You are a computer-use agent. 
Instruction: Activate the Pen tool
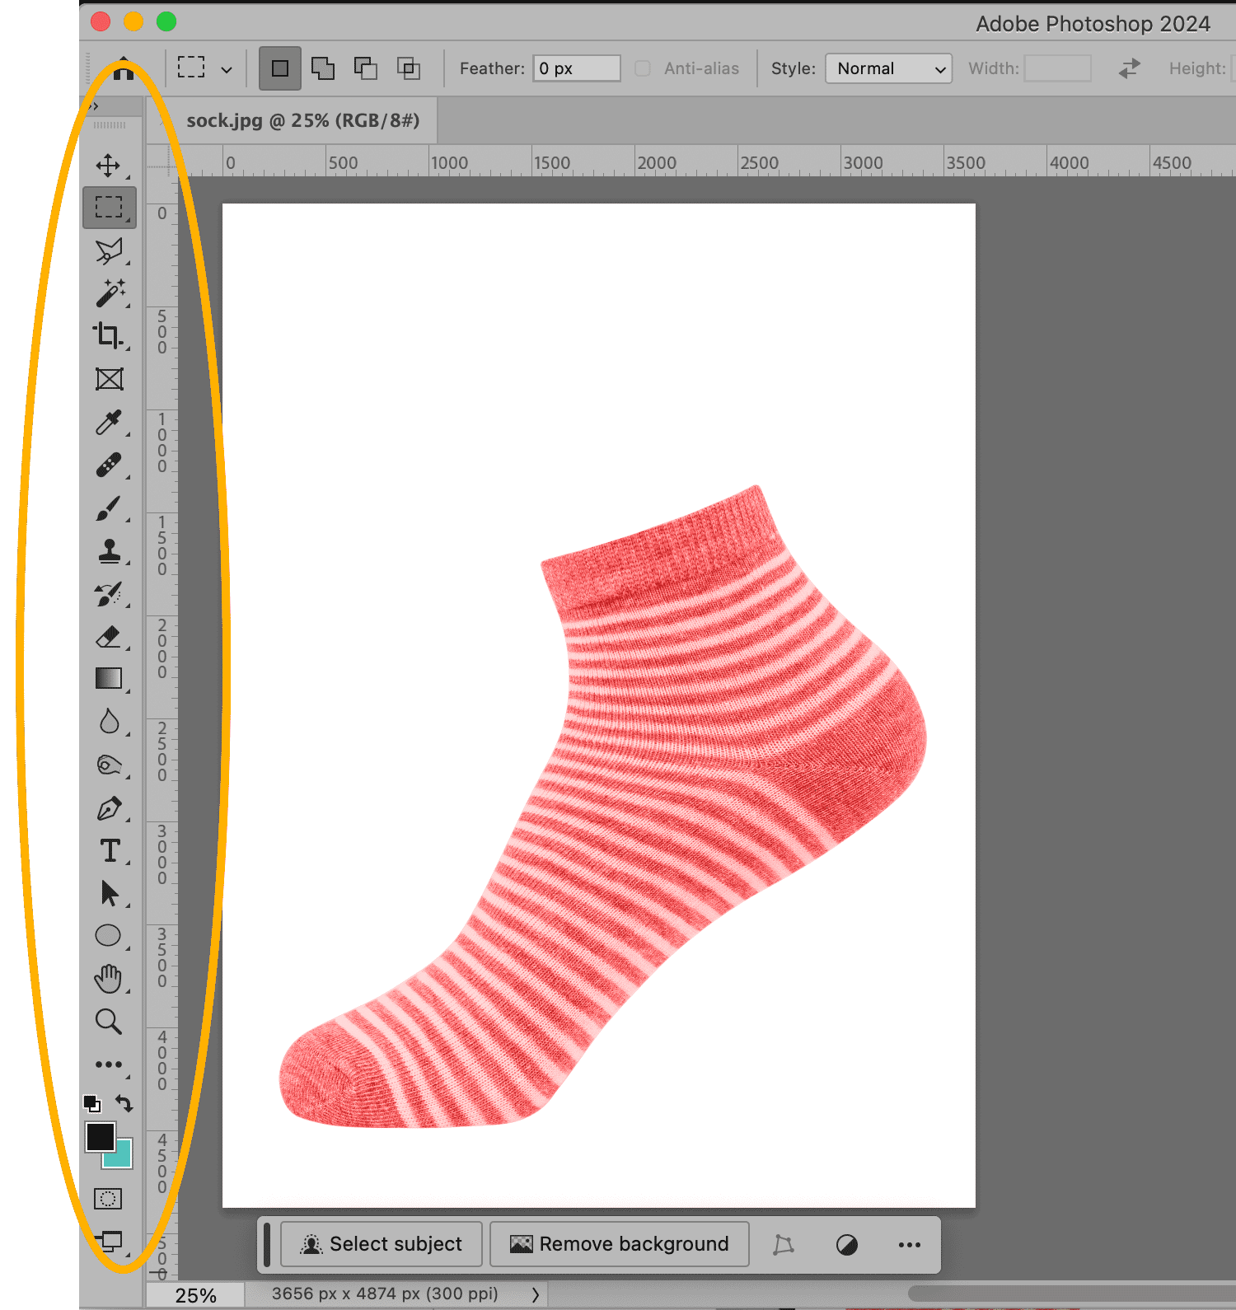pos(109,809)
